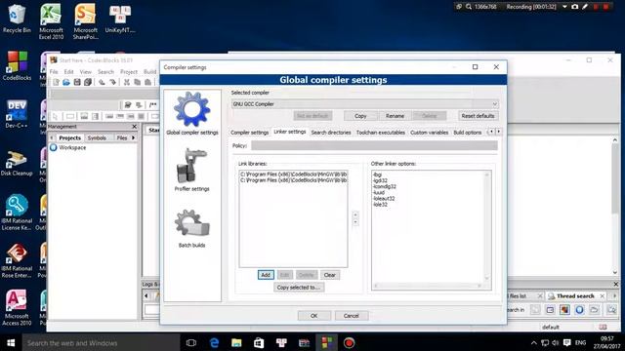
Task: Click Copy icon in CodeBlocks toolbar
Action: click(x=137, y=82)
